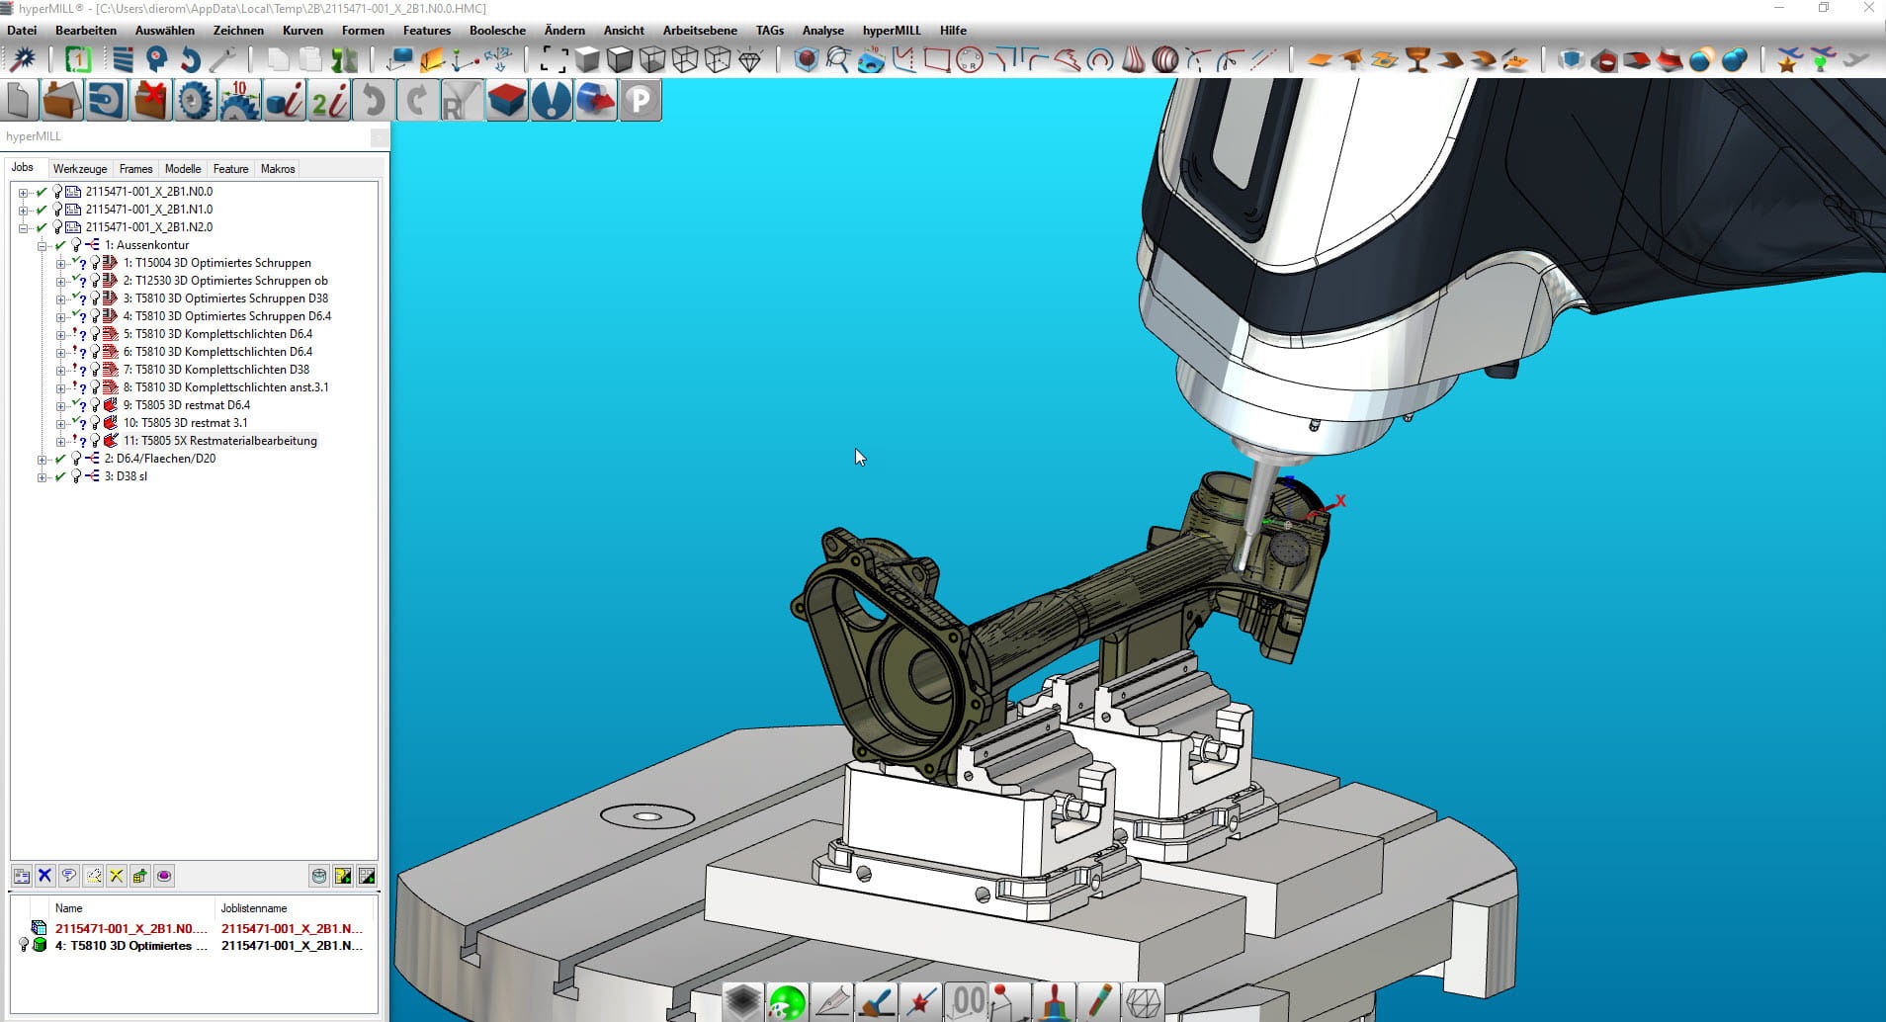The height and width of the screenshot is (1022, 1886).
Task: Expand the 3: D38 sl group
Action: pyautogui.click(x=42, y=477)
